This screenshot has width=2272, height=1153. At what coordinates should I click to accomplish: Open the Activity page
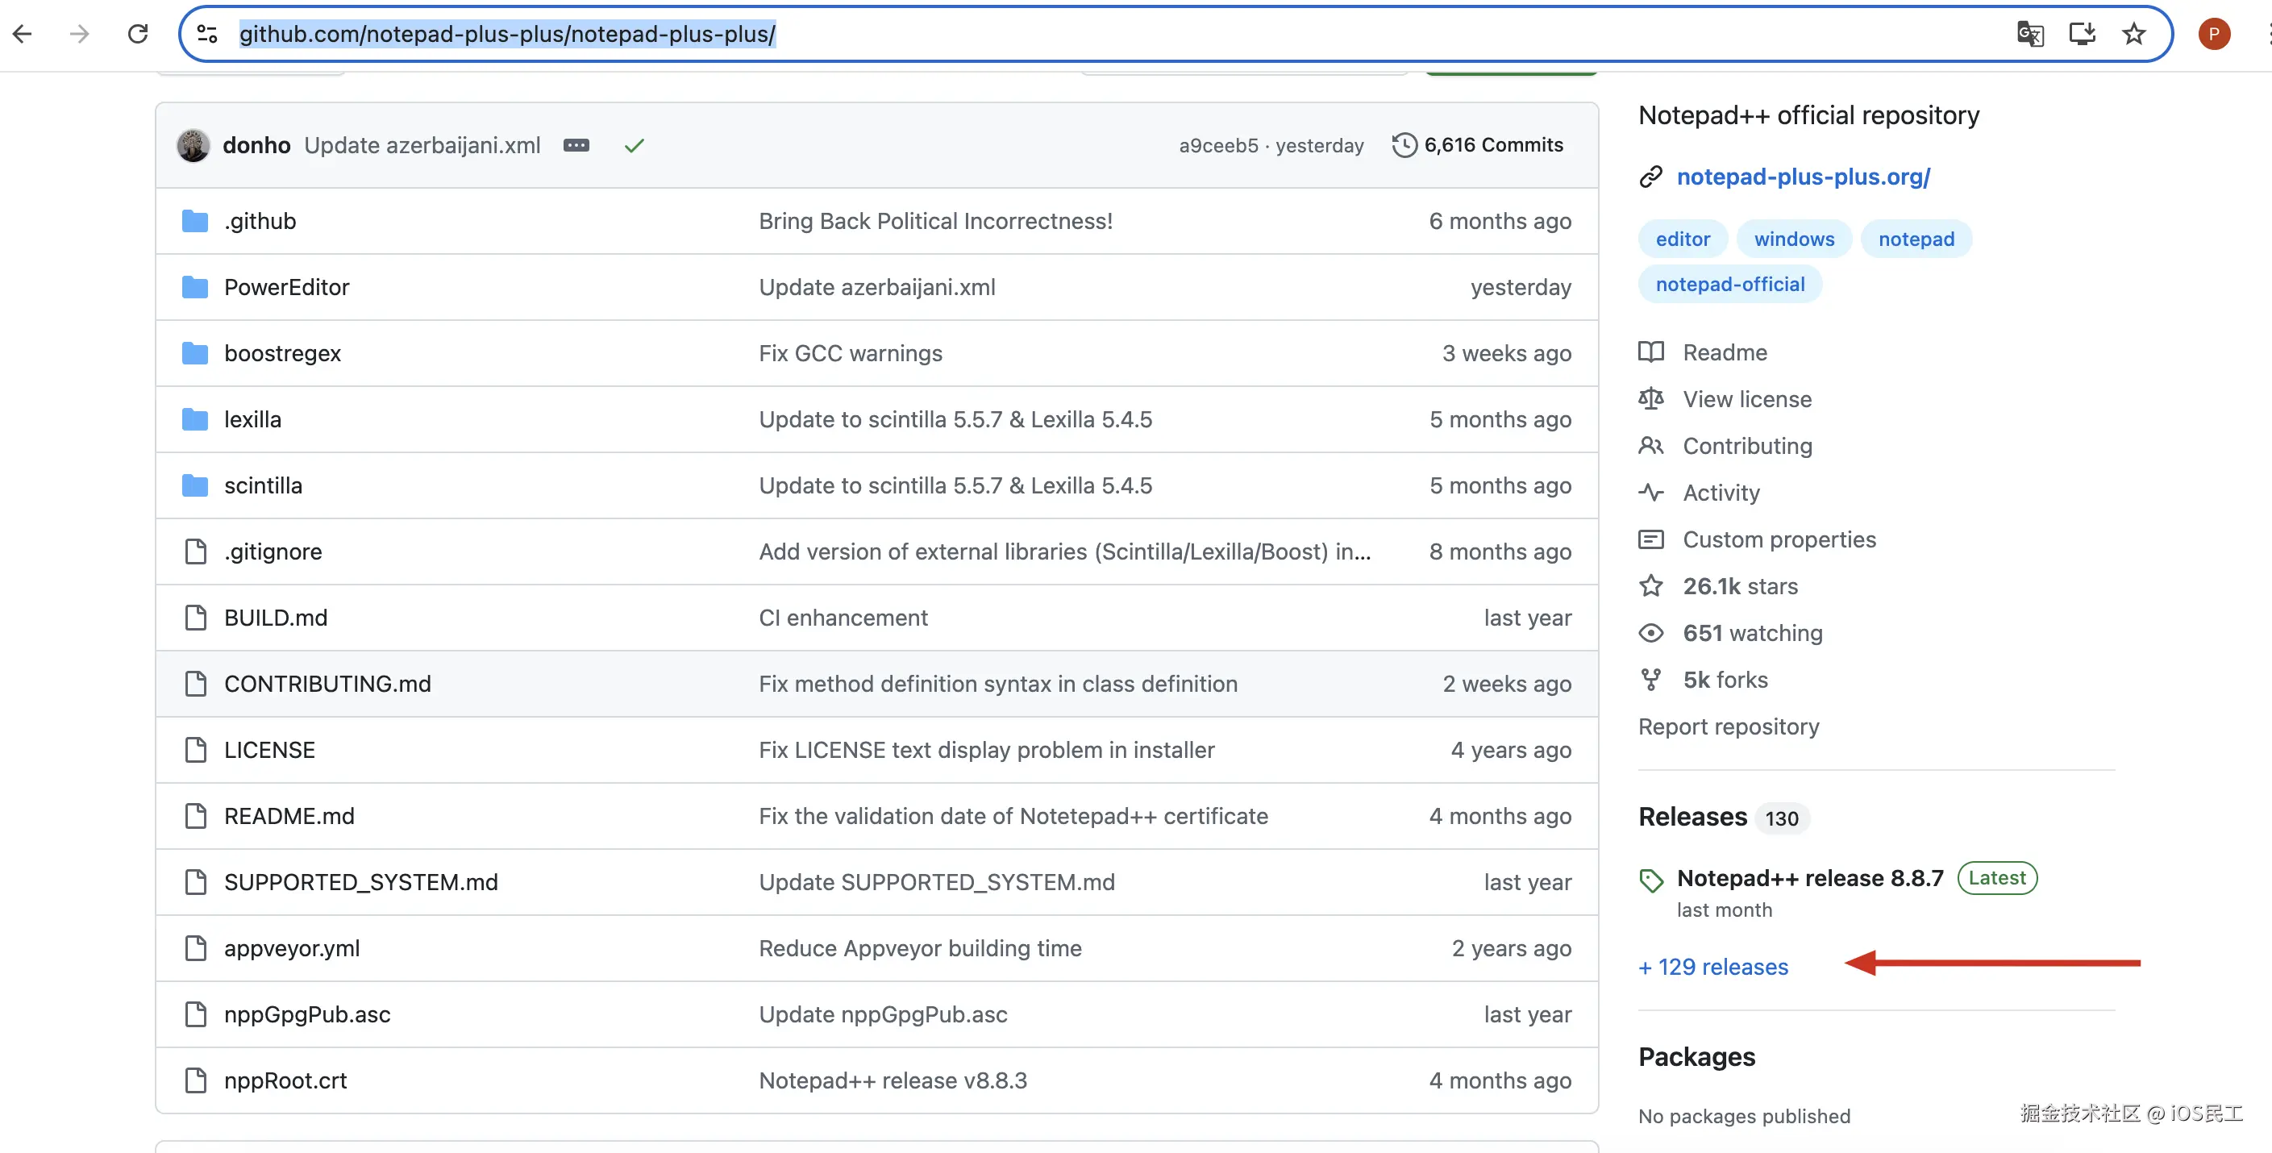coord(1721,493)
